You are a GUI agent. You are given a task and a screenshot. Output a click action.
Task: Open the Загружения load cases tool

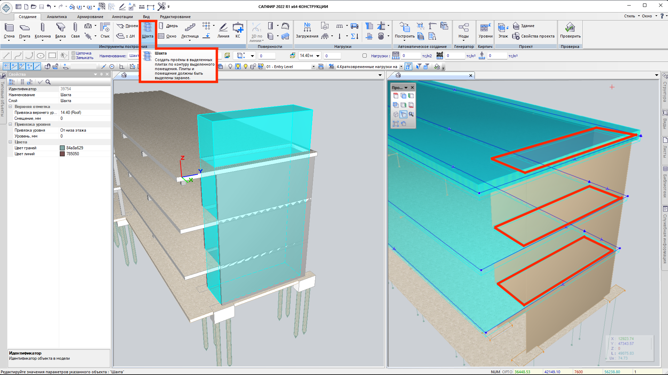[307, 30]
